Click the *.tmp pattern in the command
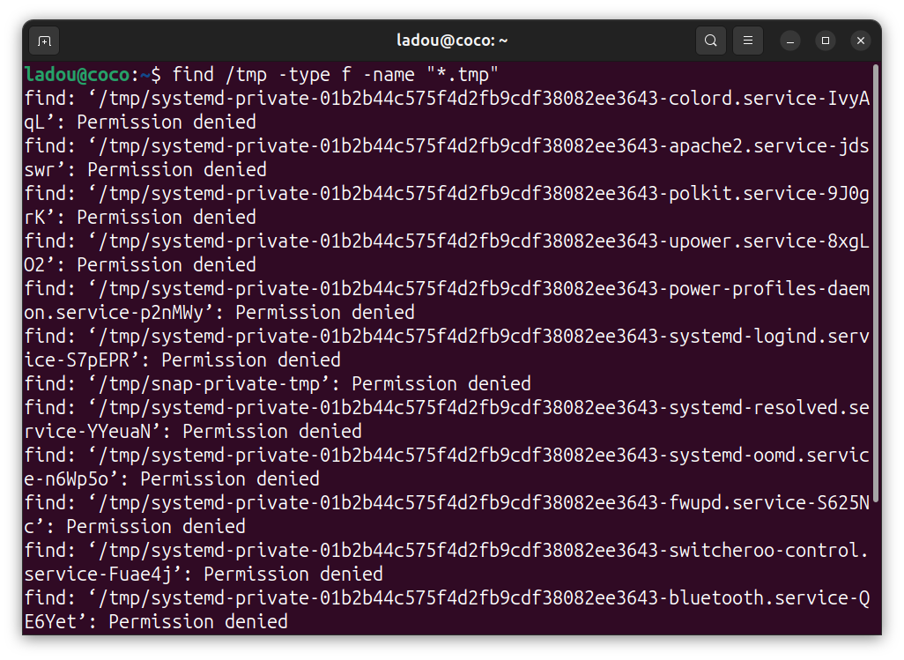The image size is (904, 660). [463, 74]
